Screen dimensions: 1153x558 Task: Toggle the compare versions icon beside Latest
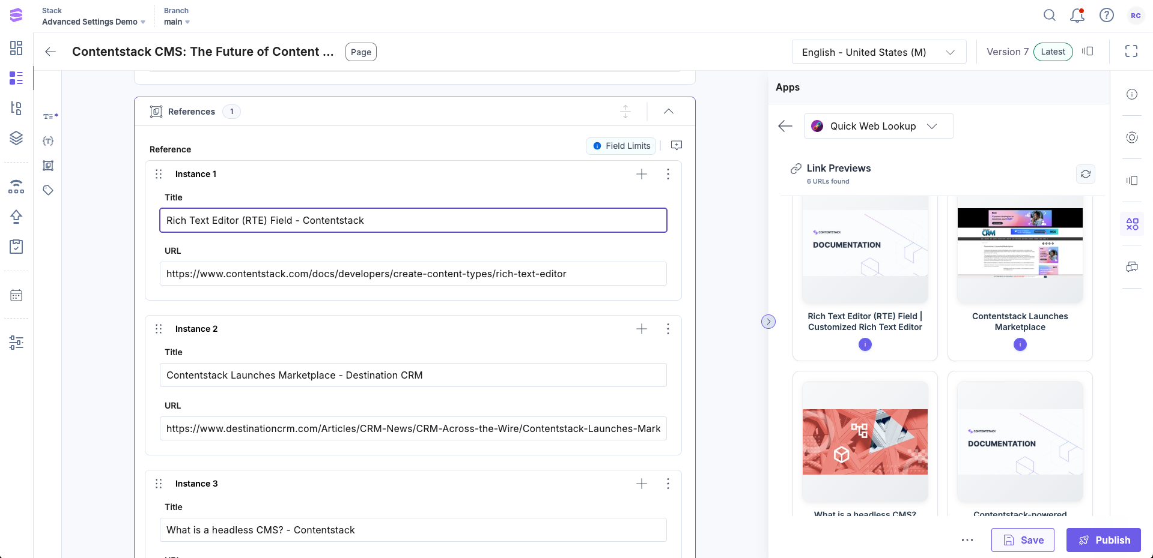(x=1088, y=52)
